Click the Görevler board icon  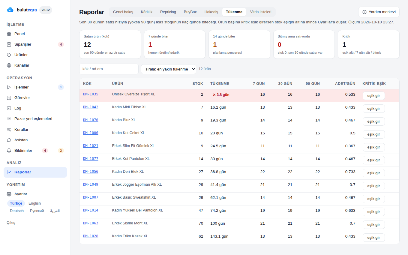pos(9,98)
